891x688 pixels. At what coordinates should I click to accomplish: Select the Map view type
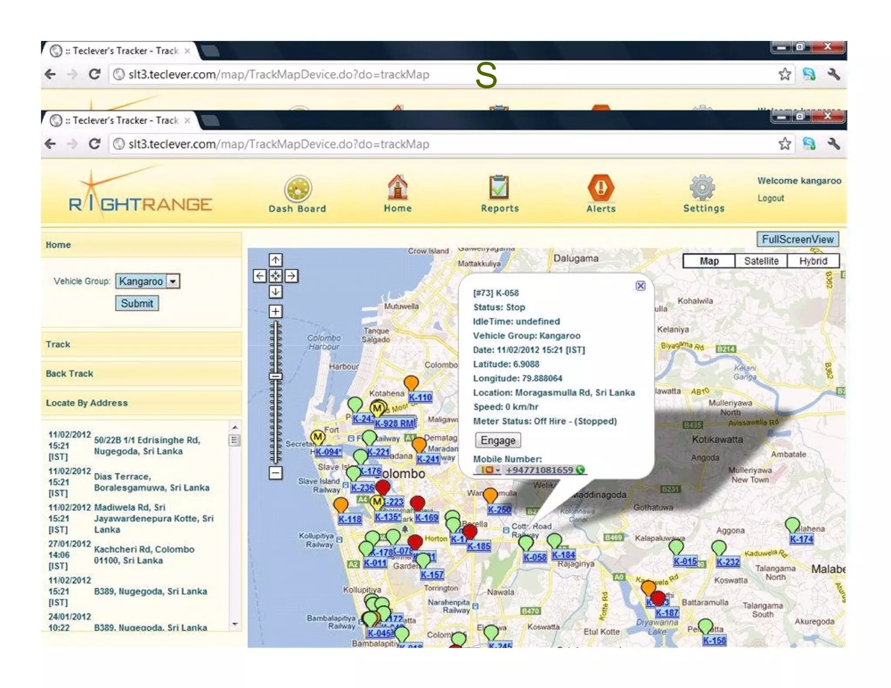pos(709,261)
